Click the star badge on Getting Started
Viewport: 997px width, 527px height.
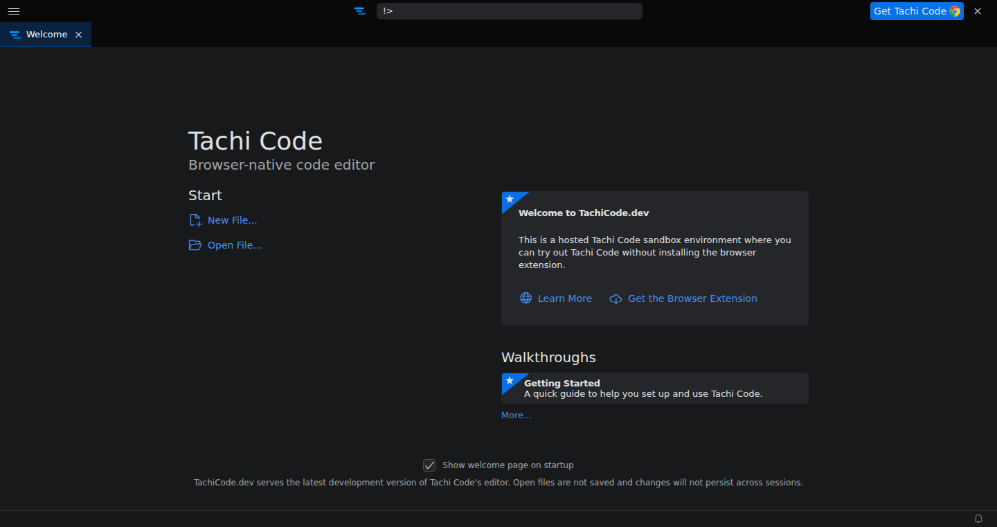[x=510, y=381]
